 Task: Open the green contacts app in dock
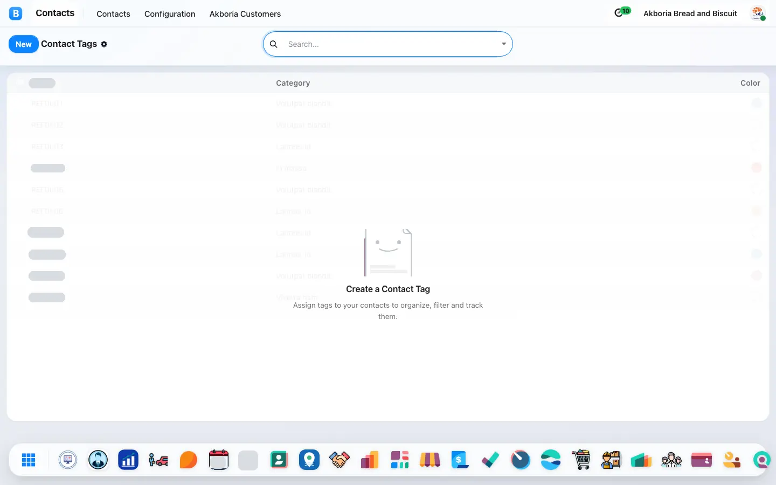click(279, 460)
